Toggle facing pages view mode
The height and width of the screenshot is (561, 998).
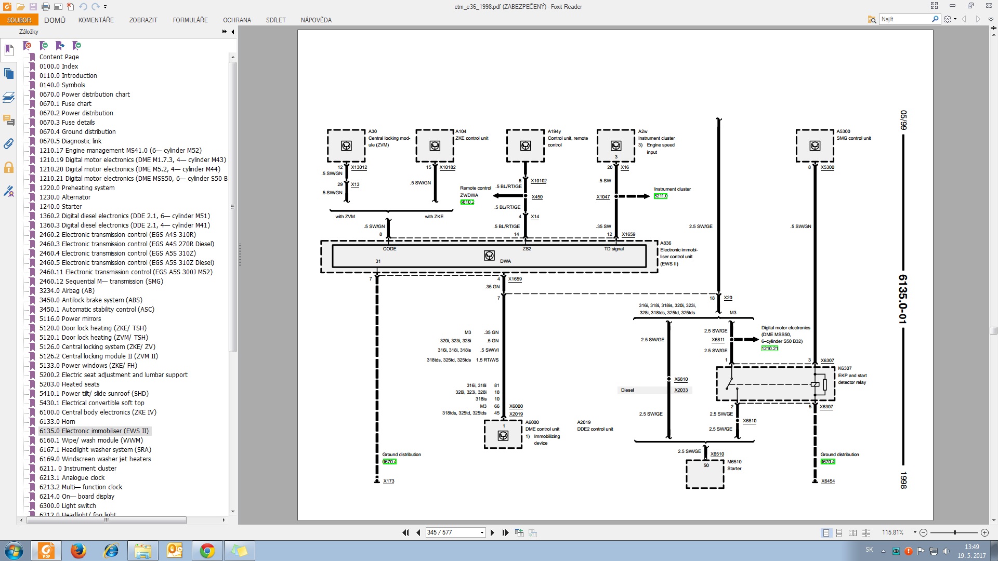pos(852,532)
